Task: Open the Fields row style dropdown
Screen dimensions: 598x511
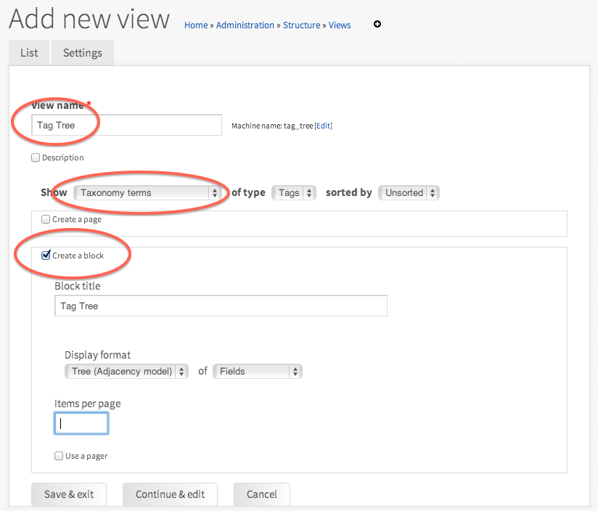Action: pyautogui.click(x=258, y=372)
